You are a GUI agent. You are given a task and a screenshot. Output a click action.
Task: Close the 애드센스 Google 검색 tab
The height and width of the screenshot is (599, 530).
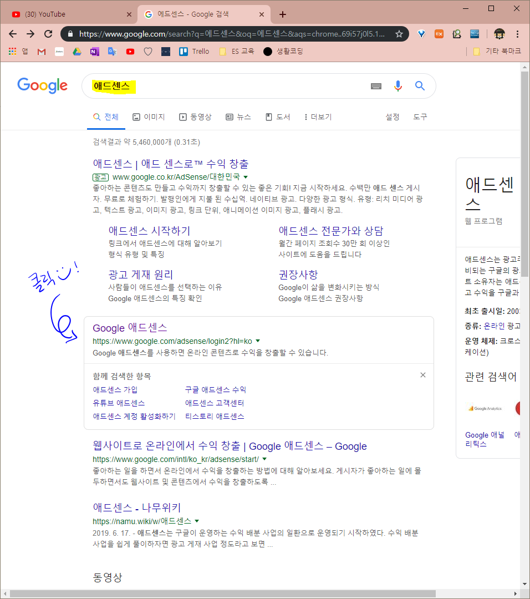click(262, 14)
